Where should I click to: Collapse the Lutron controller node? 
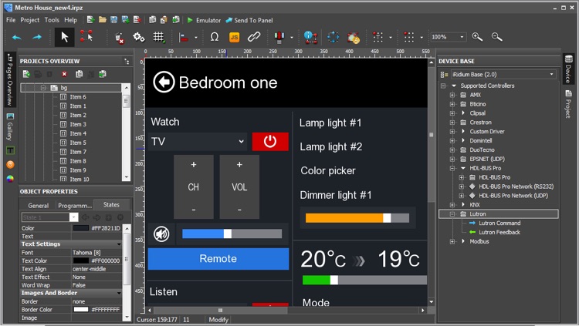point(453,214)
